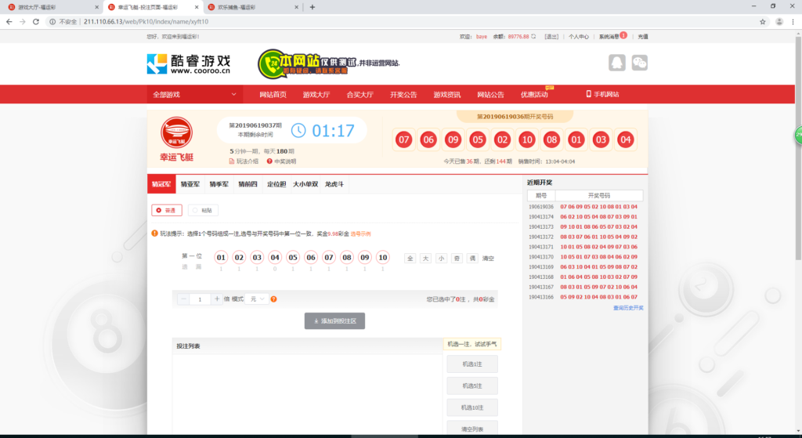Bookmark this page with the star icon
The width and height of the screenshot is (802, 438).
click(x=763, y=21)
